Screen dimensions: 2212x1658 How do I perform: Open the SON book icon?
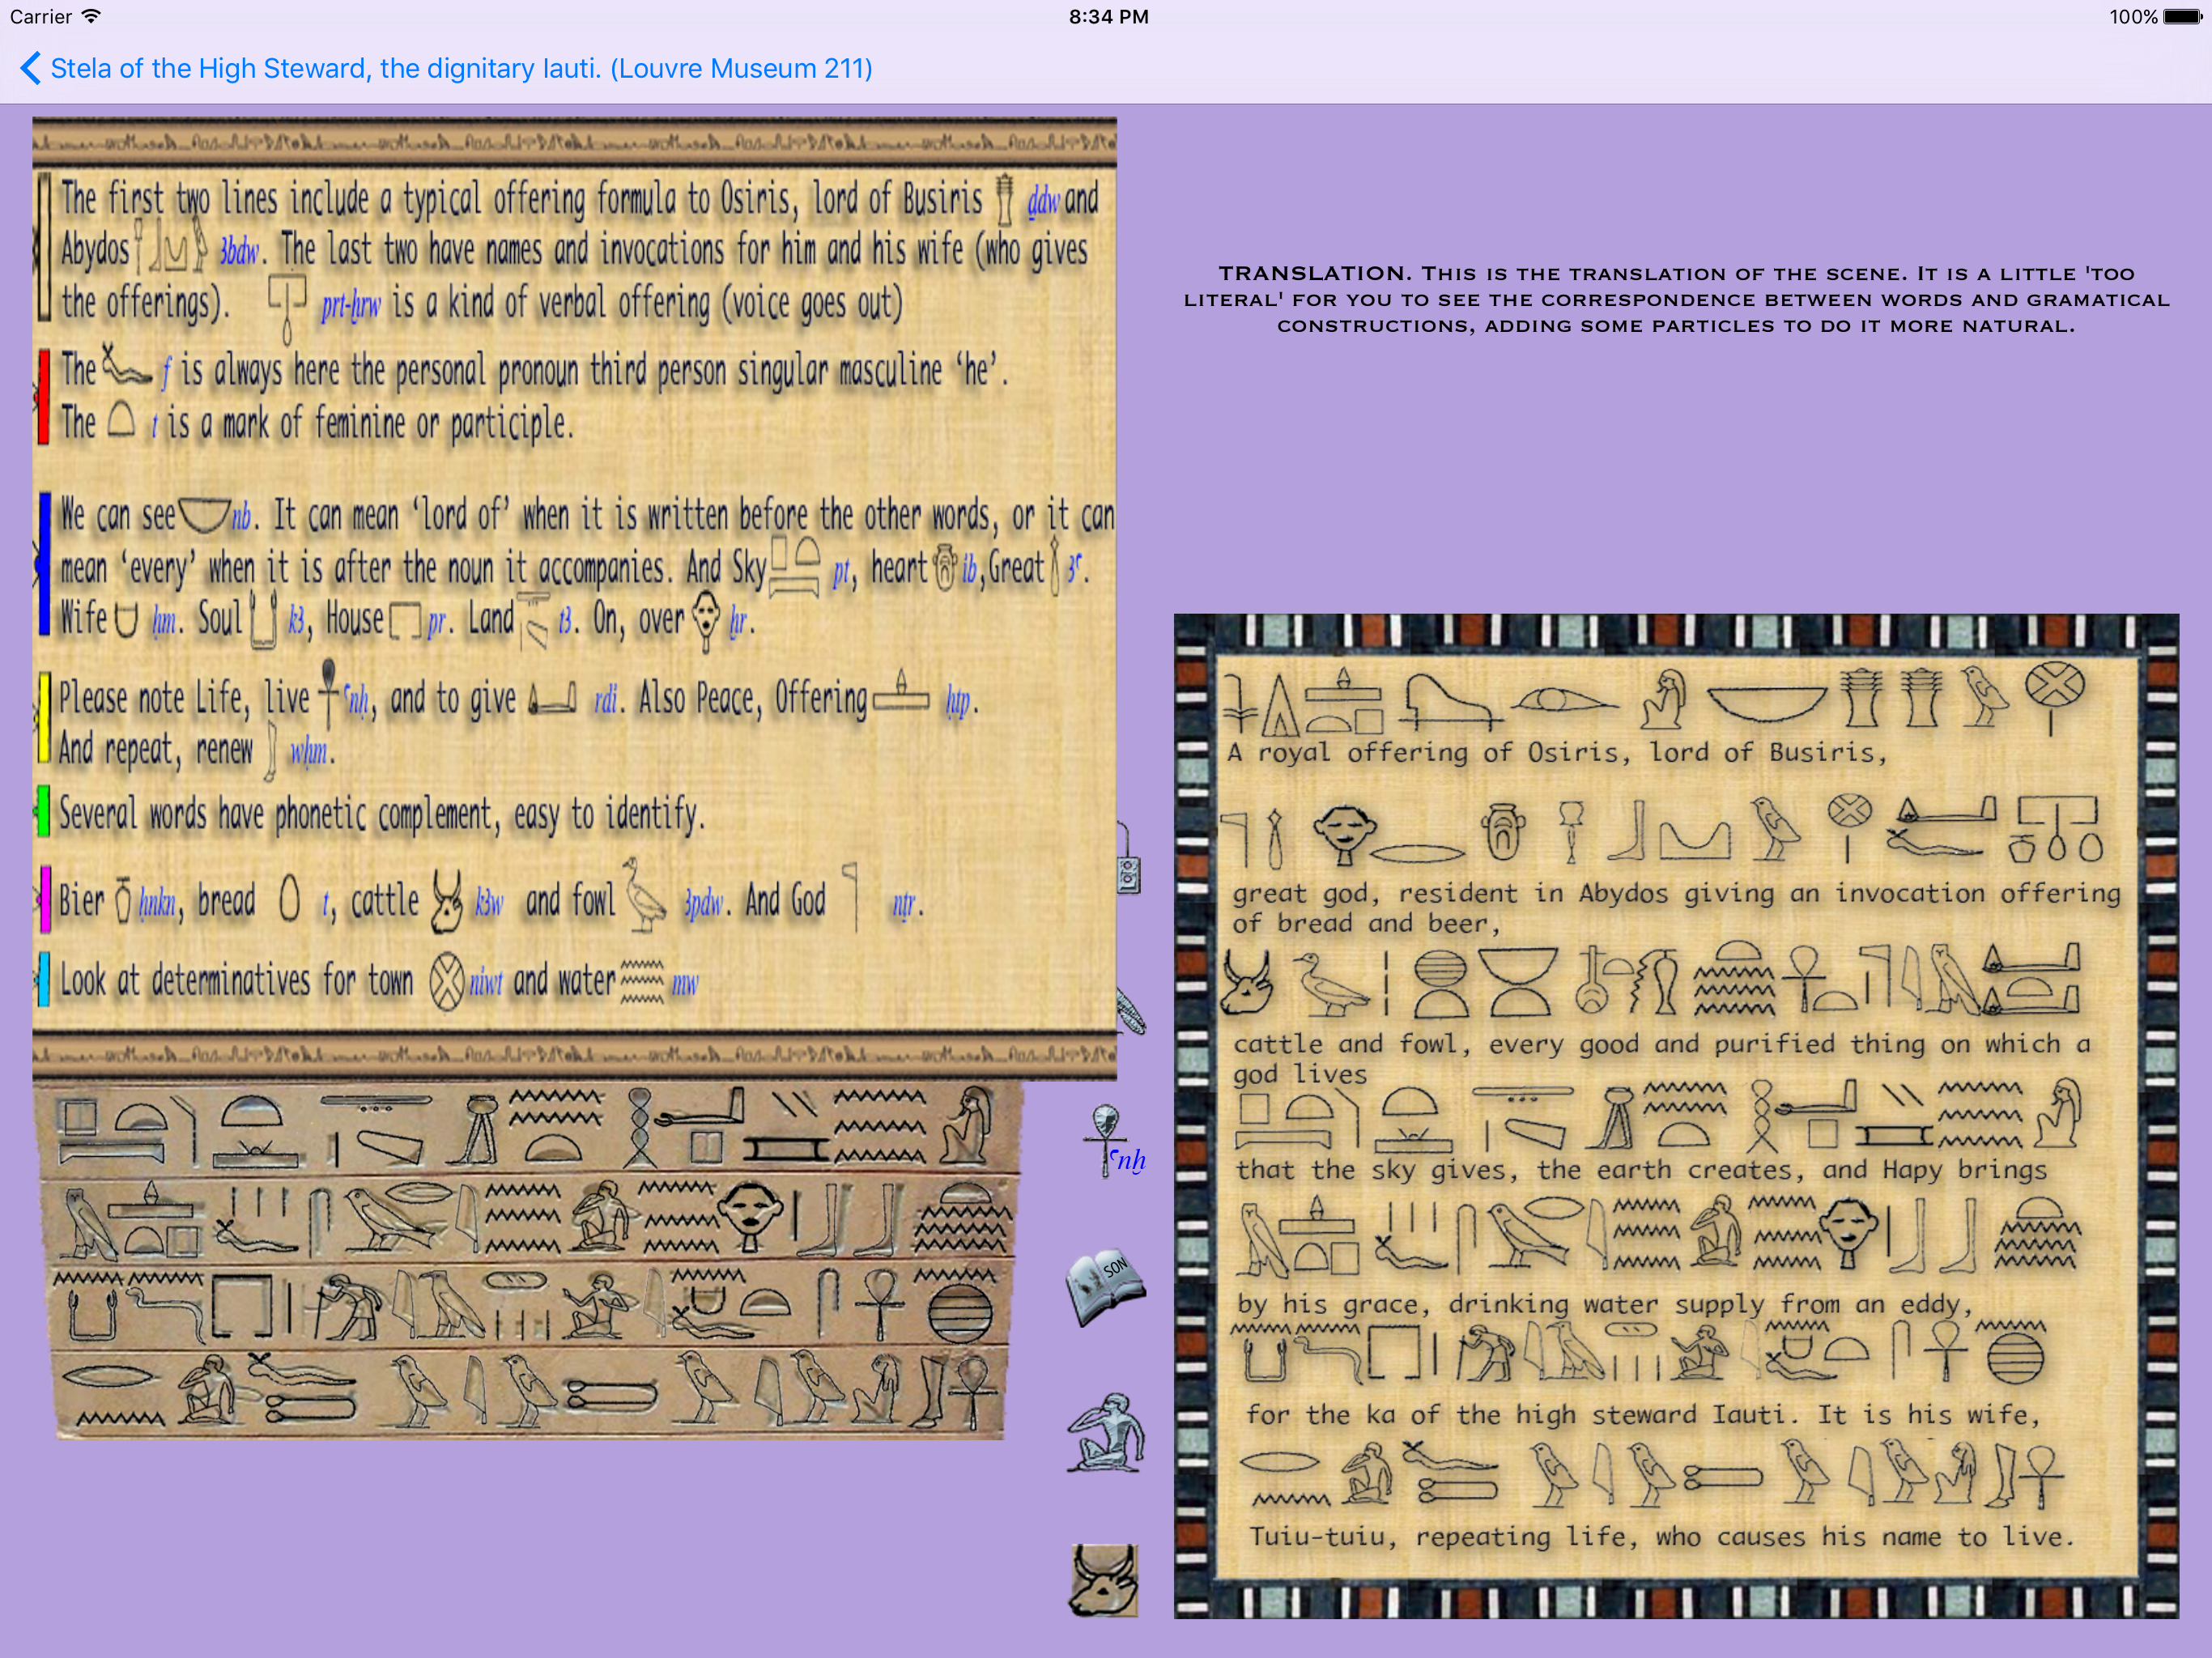point(1106,1287)
